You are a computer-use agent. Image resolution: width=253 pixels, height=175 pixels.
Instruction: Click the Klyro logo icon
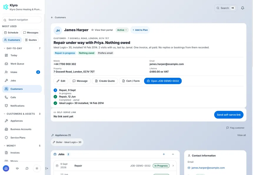pos(6,7)
